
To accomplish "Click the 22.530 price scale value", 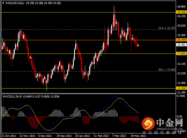I will 181,73.
